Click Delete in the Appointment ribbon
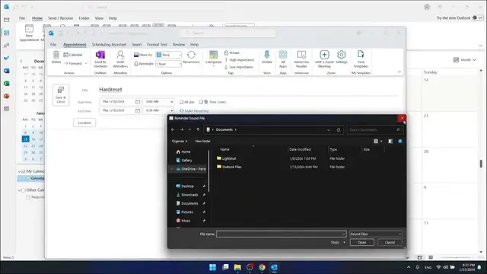 56,58
